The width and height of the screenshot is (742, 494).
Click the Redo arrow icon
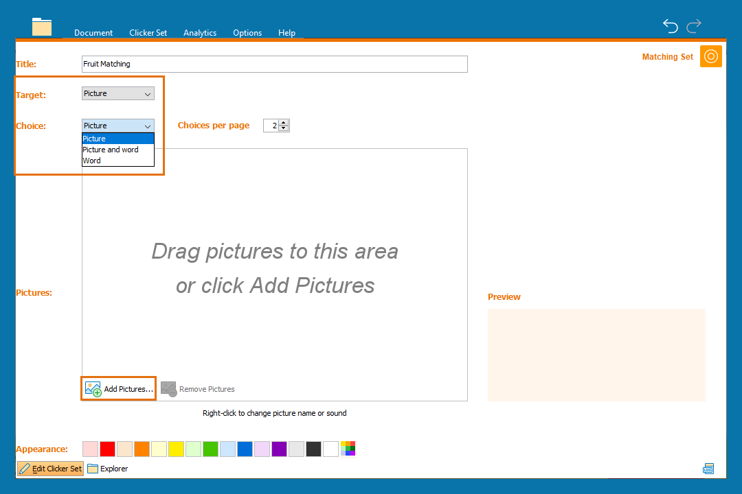(x=694, y=26)
